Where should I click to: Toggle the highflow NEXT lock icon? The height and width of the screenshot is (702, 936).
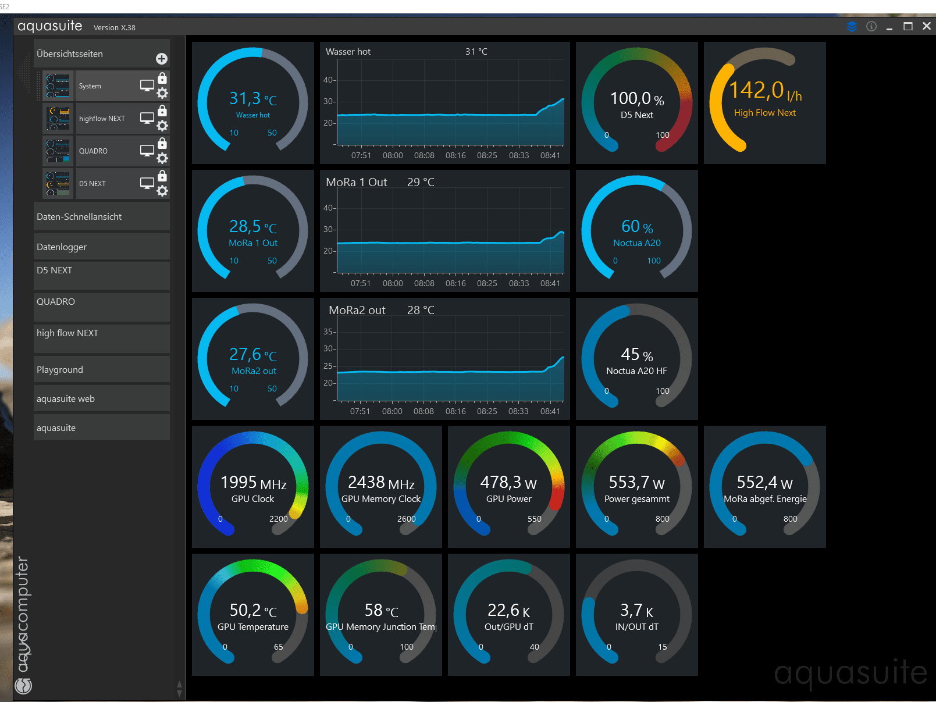point(162,111)
